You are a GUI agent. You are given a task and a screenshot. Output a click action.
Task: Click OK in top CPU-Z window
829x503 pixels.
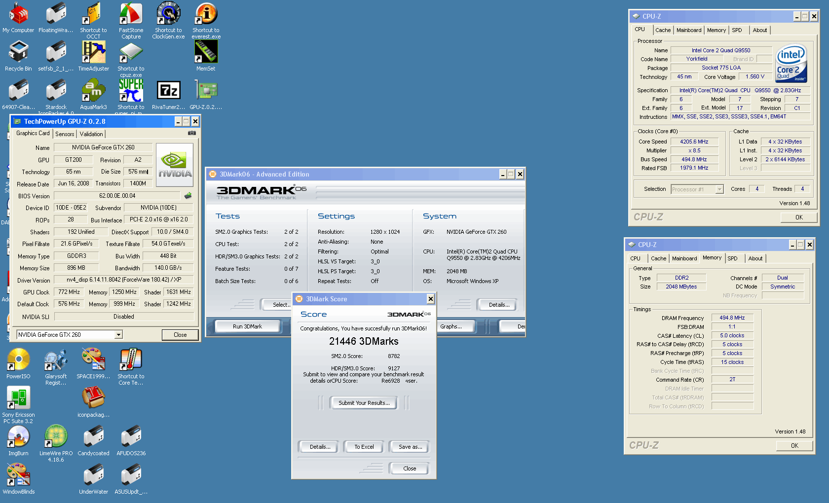(x=799, y=217)
